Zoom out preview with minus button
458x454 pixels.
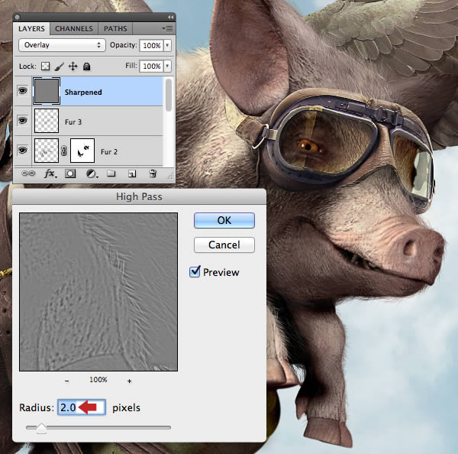point(67,381)
